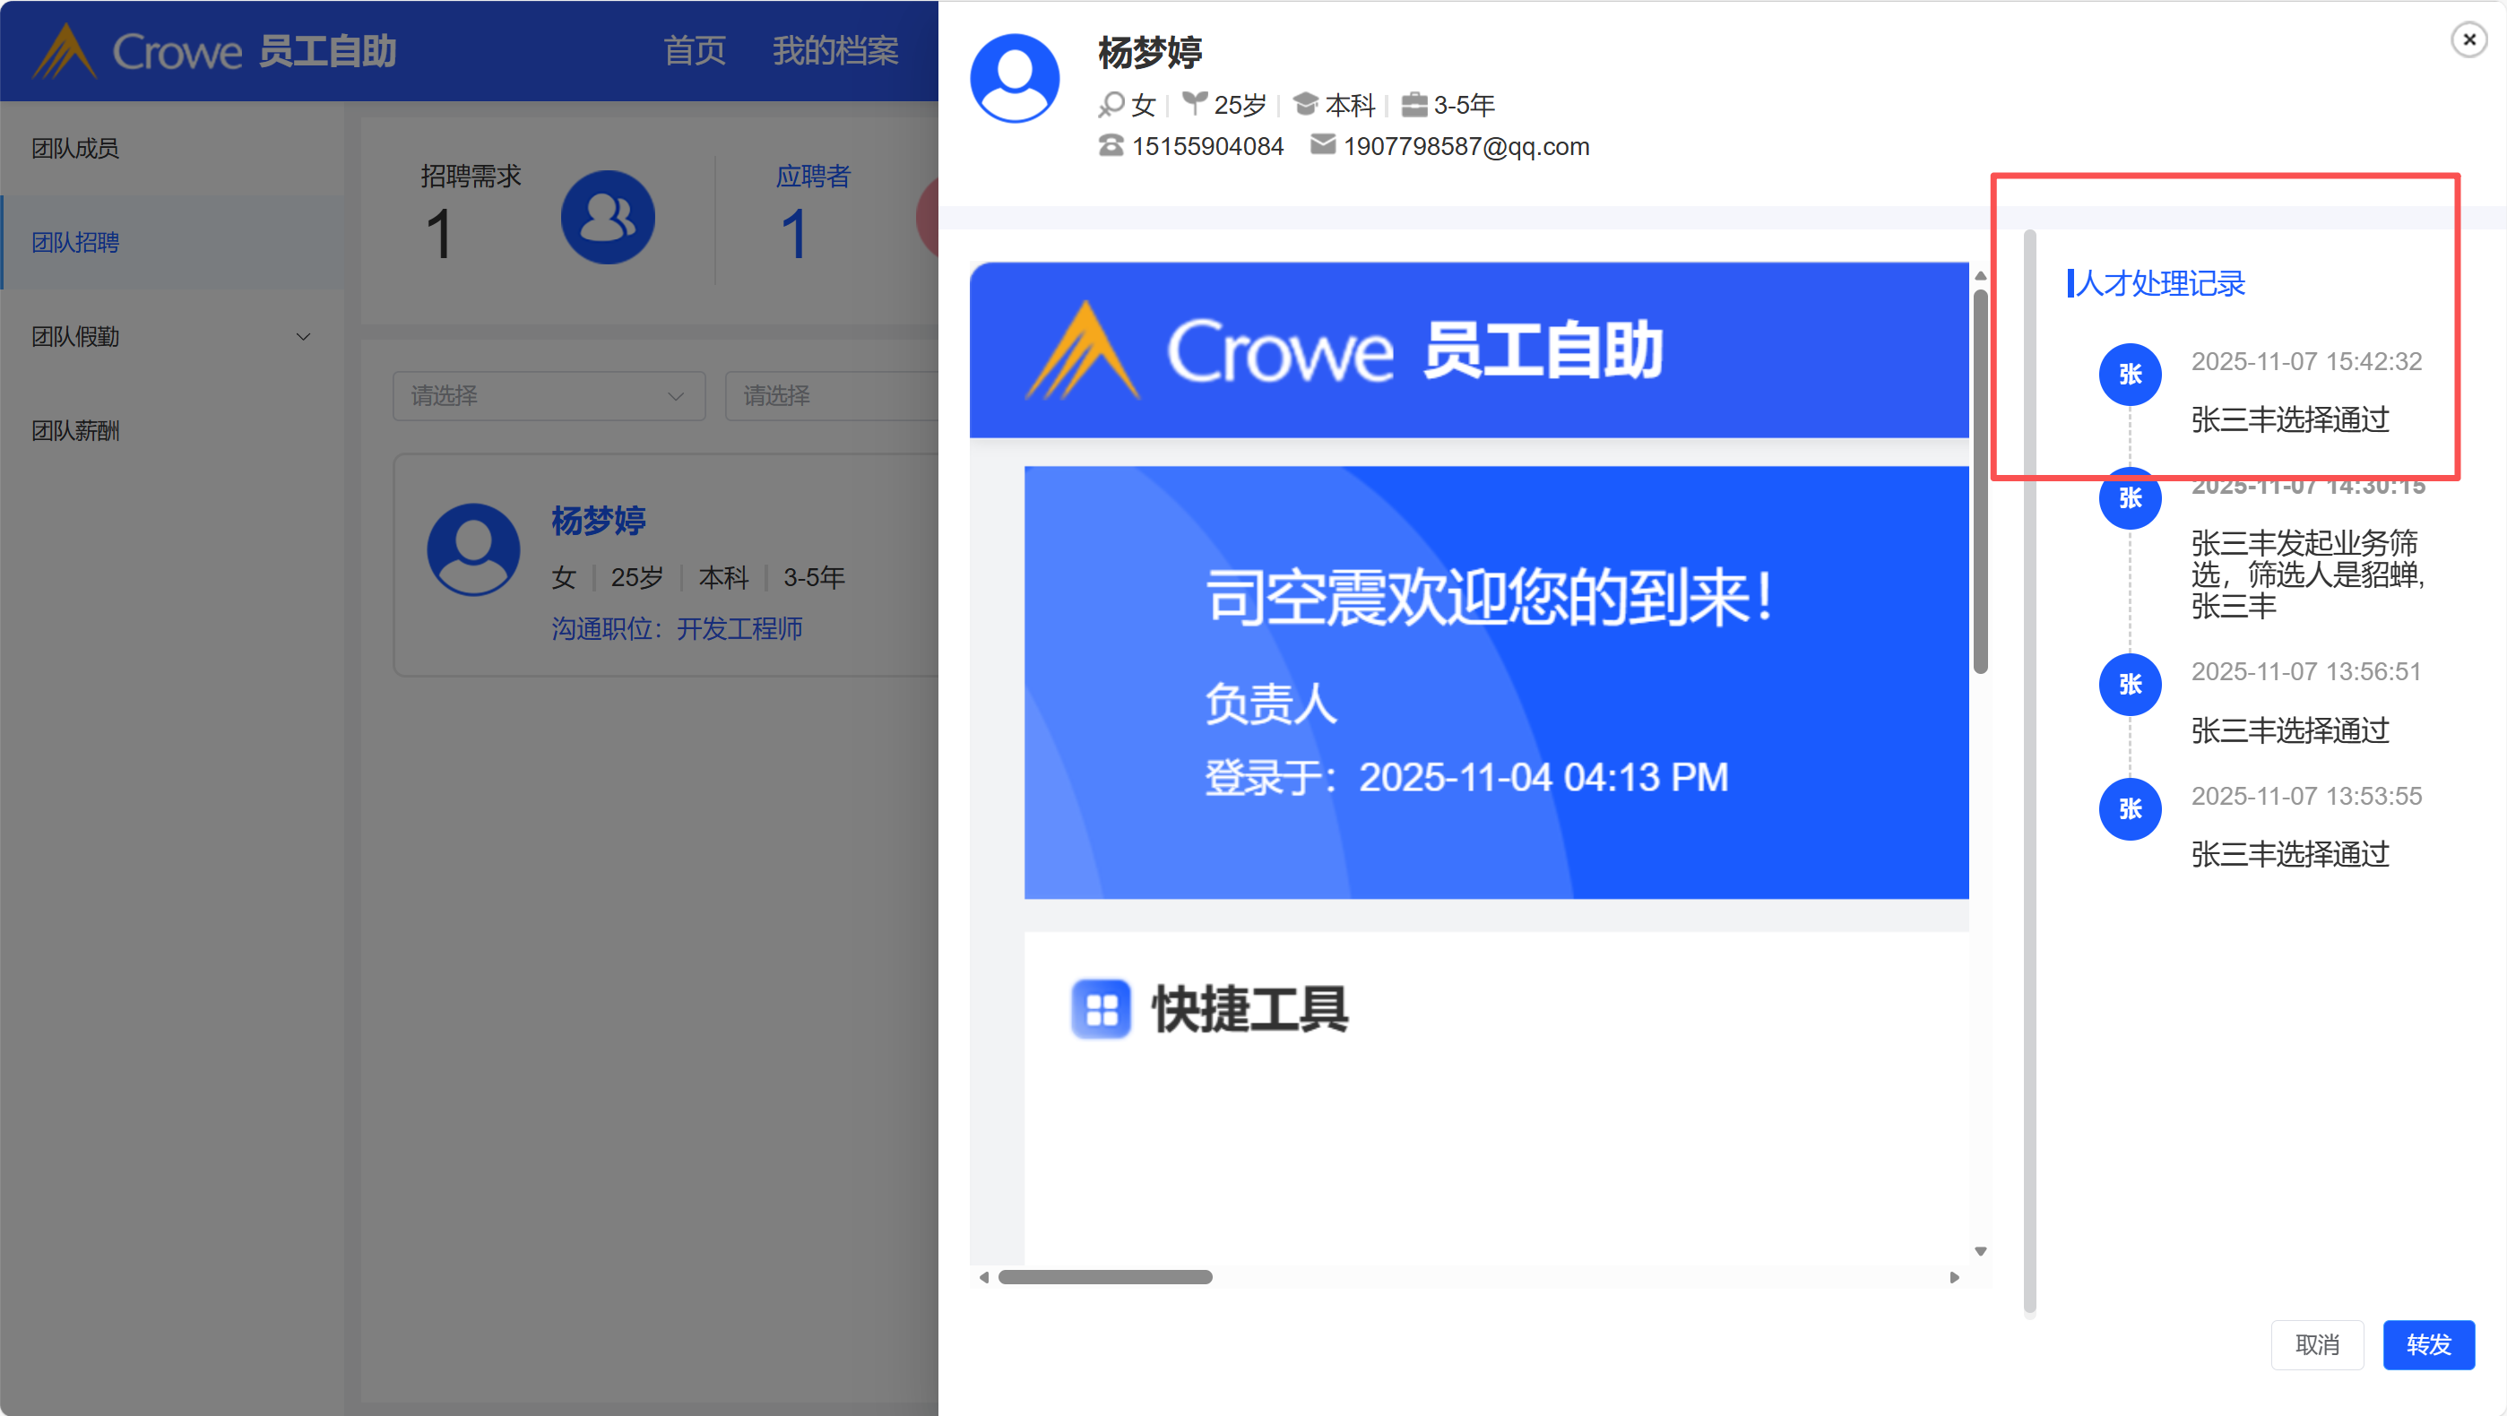Click the phone icon beside 15155904084

click(1111, 146)
